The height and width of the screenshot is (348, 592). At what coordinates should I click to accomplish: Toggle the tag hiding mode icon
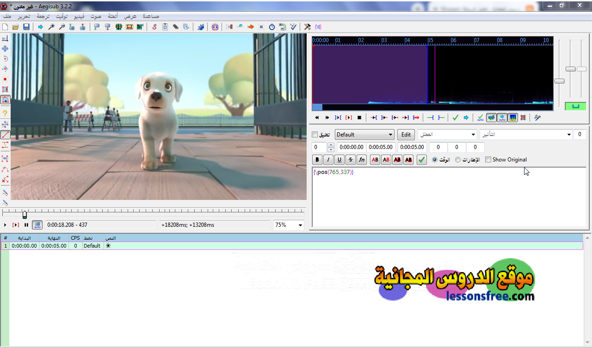coord(318,27)
